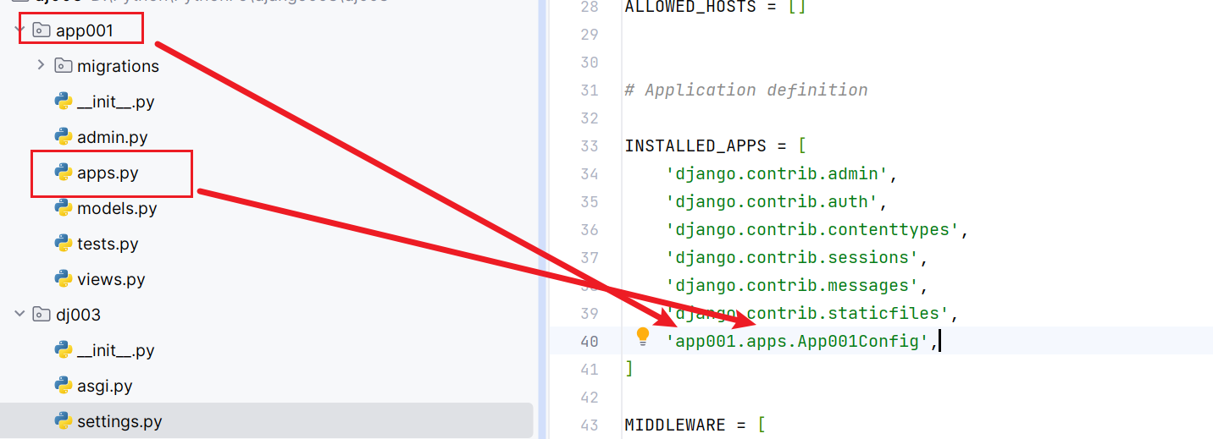Click 'django.contrib.sessions' string
Screen dimensions: 1213x439
tap(792, 257)
